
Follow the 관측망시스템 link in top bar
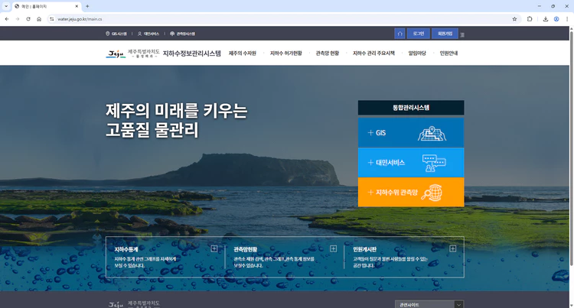[x=182, y=34]
